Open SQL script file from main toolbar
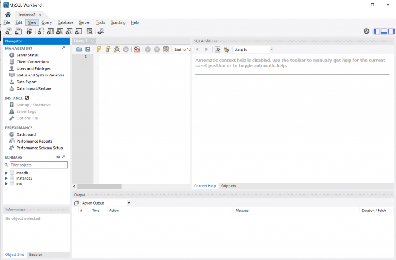 pyautogui.click(x=18, y=31)
